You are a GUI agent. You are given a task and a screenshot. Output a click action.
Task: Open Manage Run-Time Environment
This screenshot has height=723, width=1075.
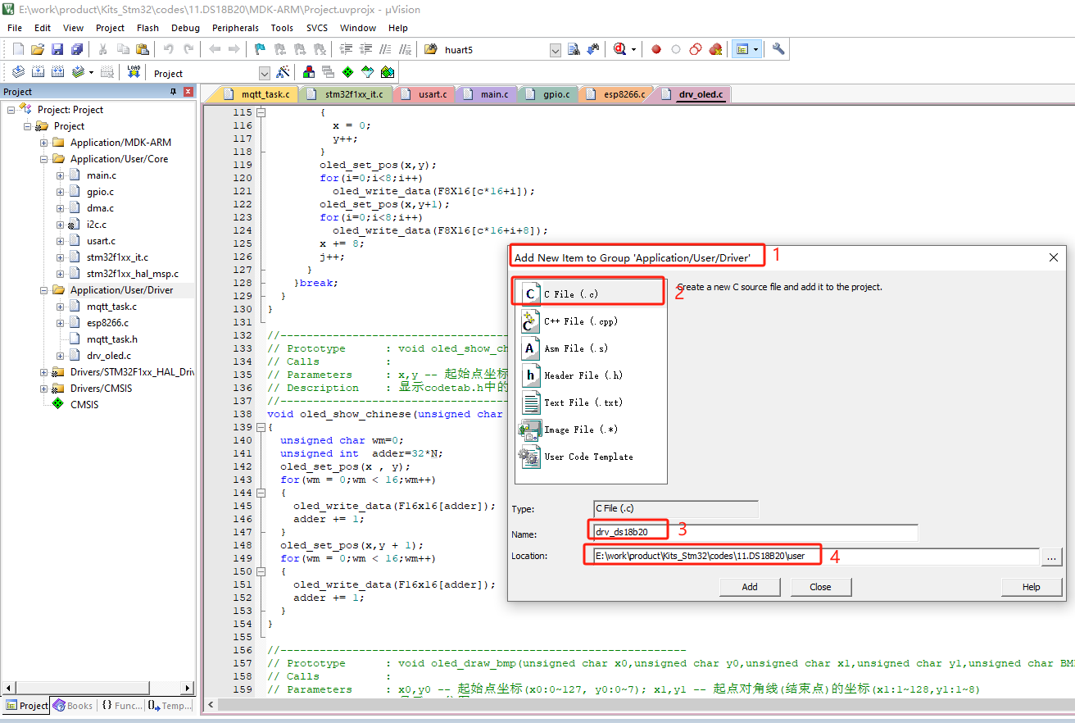(x=348, y=72)
